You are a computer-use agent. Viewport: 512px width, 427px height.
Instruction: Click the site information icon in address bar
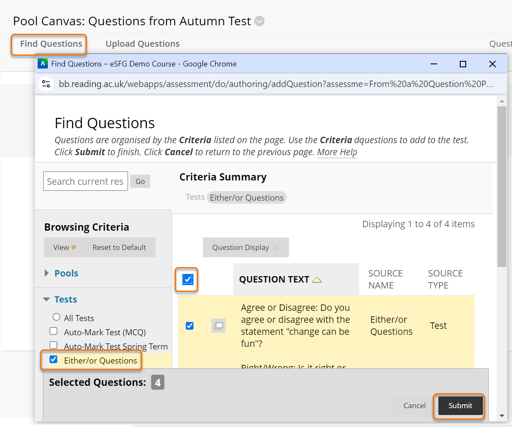coord(46,84)
